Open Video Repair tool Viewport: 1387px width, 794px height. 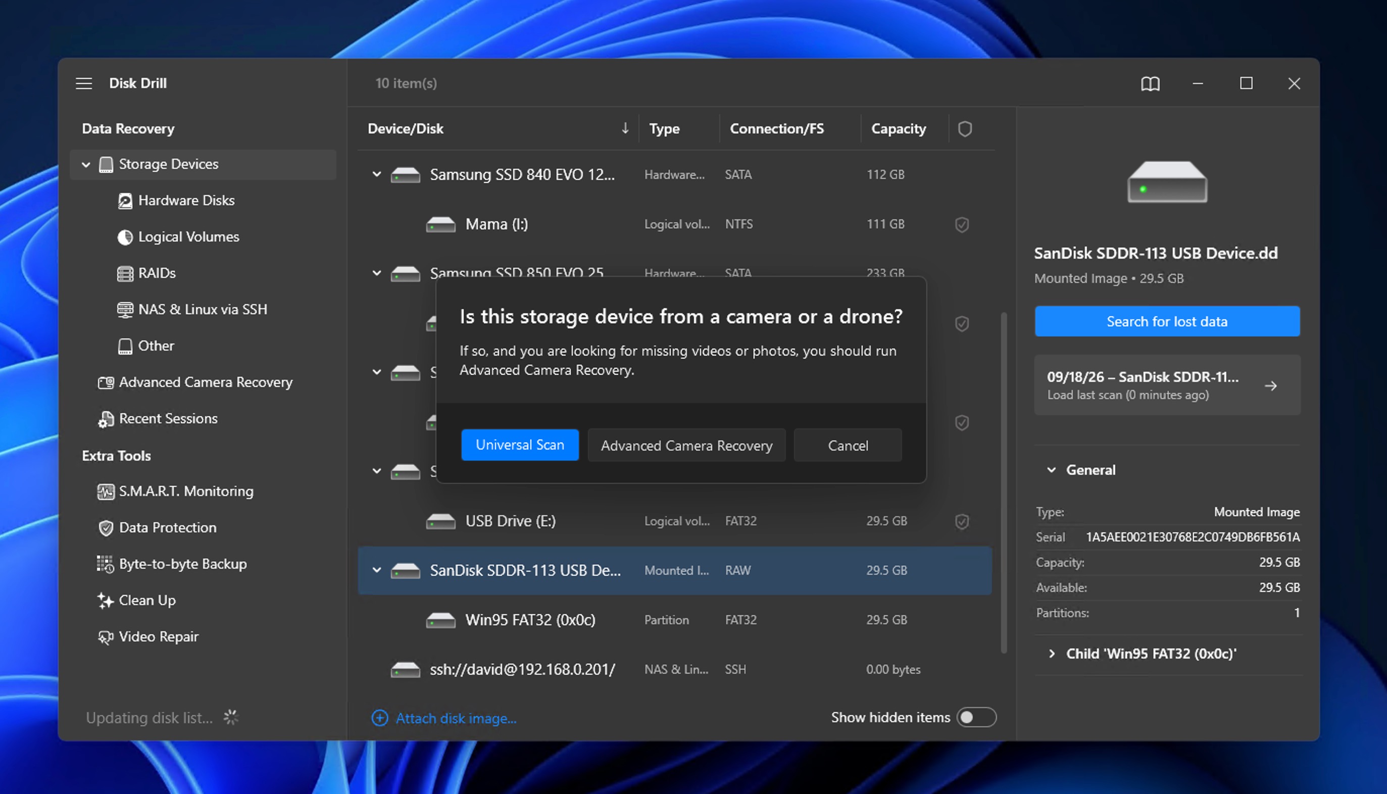[159, 636]
